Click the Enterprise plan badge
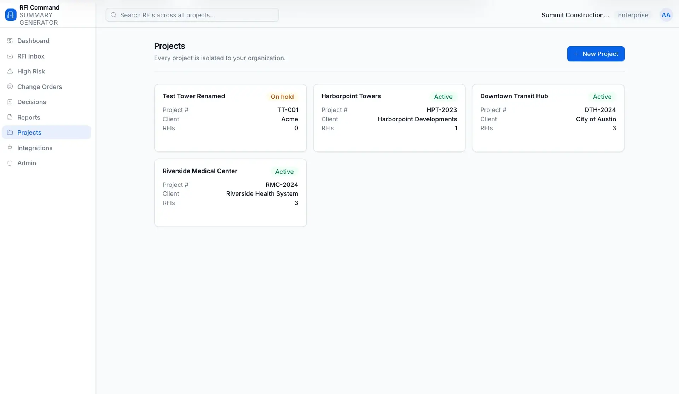 pos(633,15)
